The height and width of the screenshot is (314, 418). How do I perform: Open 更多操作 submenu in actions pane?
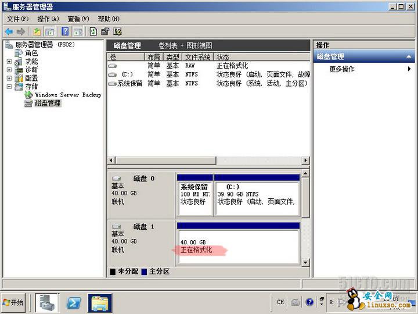(x=341, y=69)
